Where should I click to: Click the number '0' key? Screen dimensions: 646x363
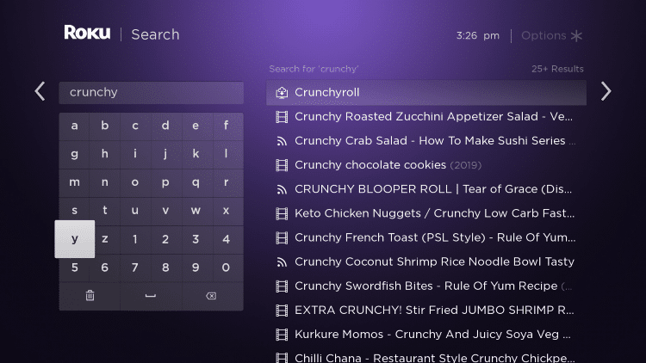coord(226,268)
